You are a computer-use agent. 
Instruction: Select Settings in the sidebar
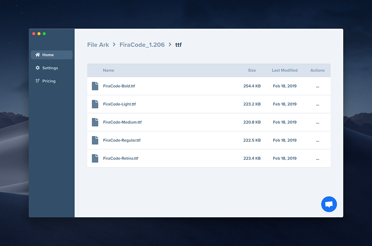[49, 68]
